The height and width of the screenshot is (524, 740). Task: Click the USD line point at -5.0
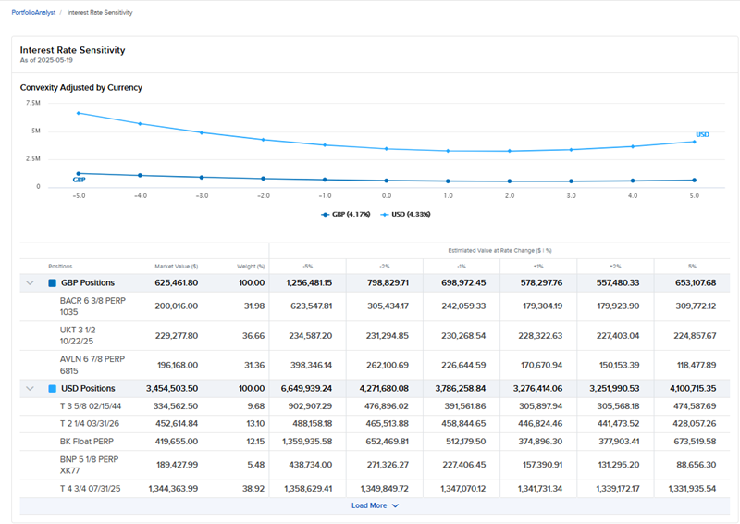(x=79, y=113)
